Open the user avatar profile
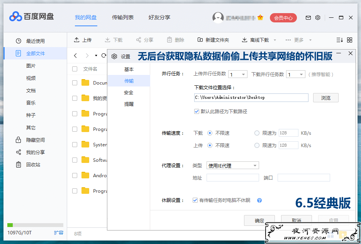Screen dimensions: 361x244 click(218, 17)
